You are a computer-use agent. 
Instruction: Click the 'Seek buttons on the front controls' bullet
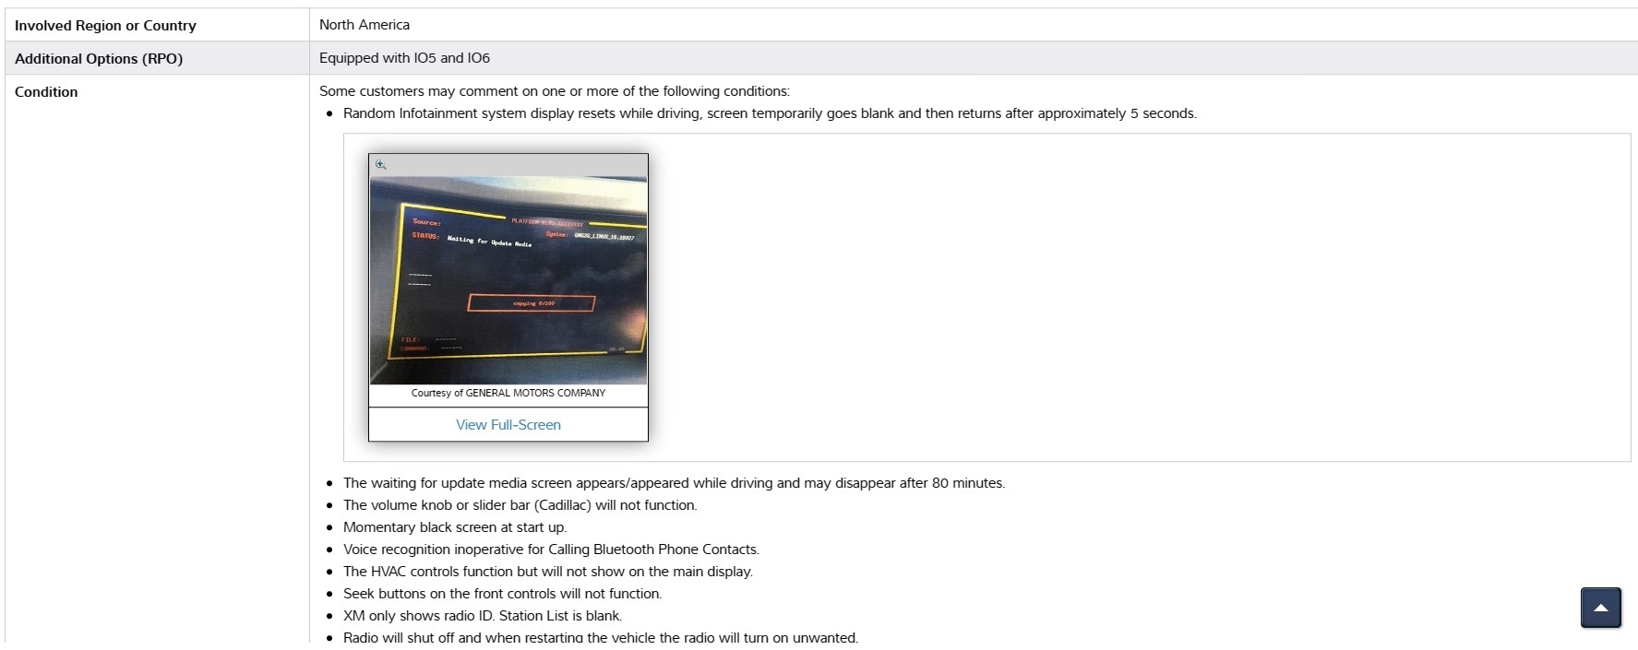point(503,594)
